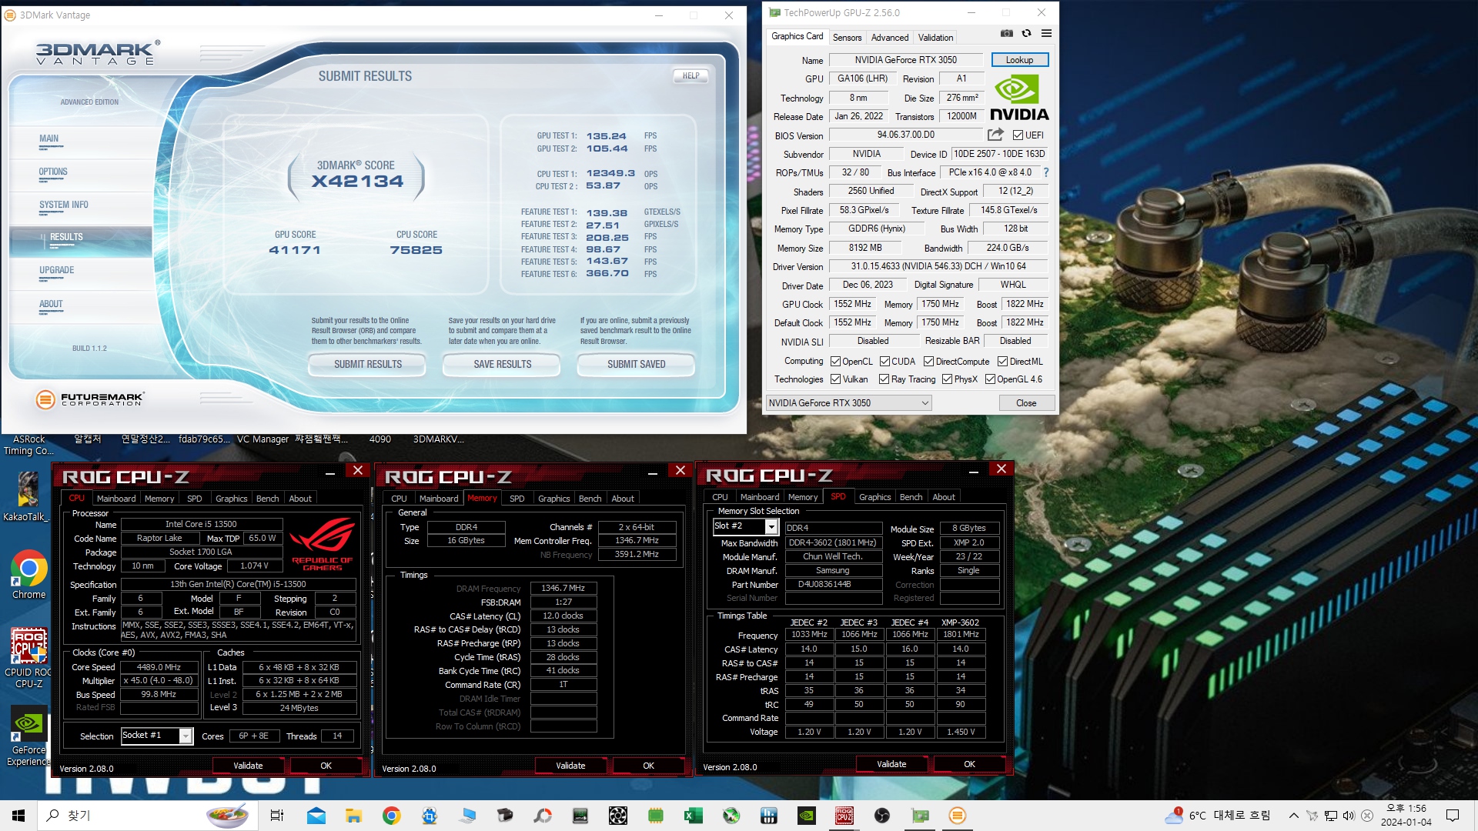Open the GPU selection dropdown in GPU-Z
The width and height of the screenshot is (1478, 831).
click(848, 403)
